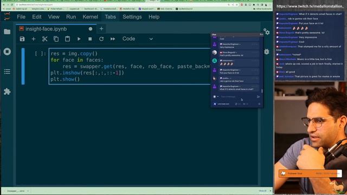Click the cell execution prompt brackets
347x195 pixels.
point(40,54)
